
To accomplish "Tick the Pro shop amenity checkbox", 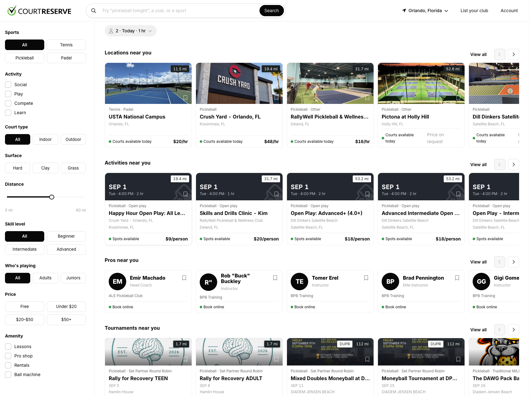I will pos(8,356).
